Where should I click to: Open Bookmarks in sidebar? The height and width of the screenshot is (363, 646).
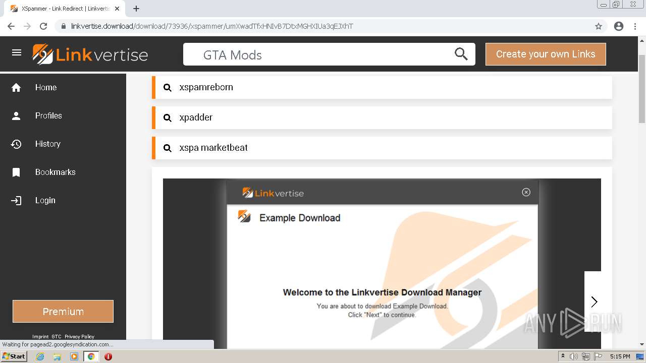(x=56, y=172)
